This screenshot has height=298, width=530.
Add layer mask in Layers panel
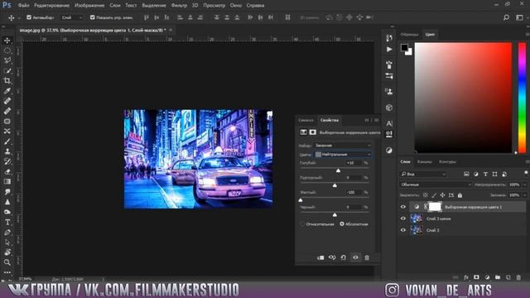click(476, 277)
